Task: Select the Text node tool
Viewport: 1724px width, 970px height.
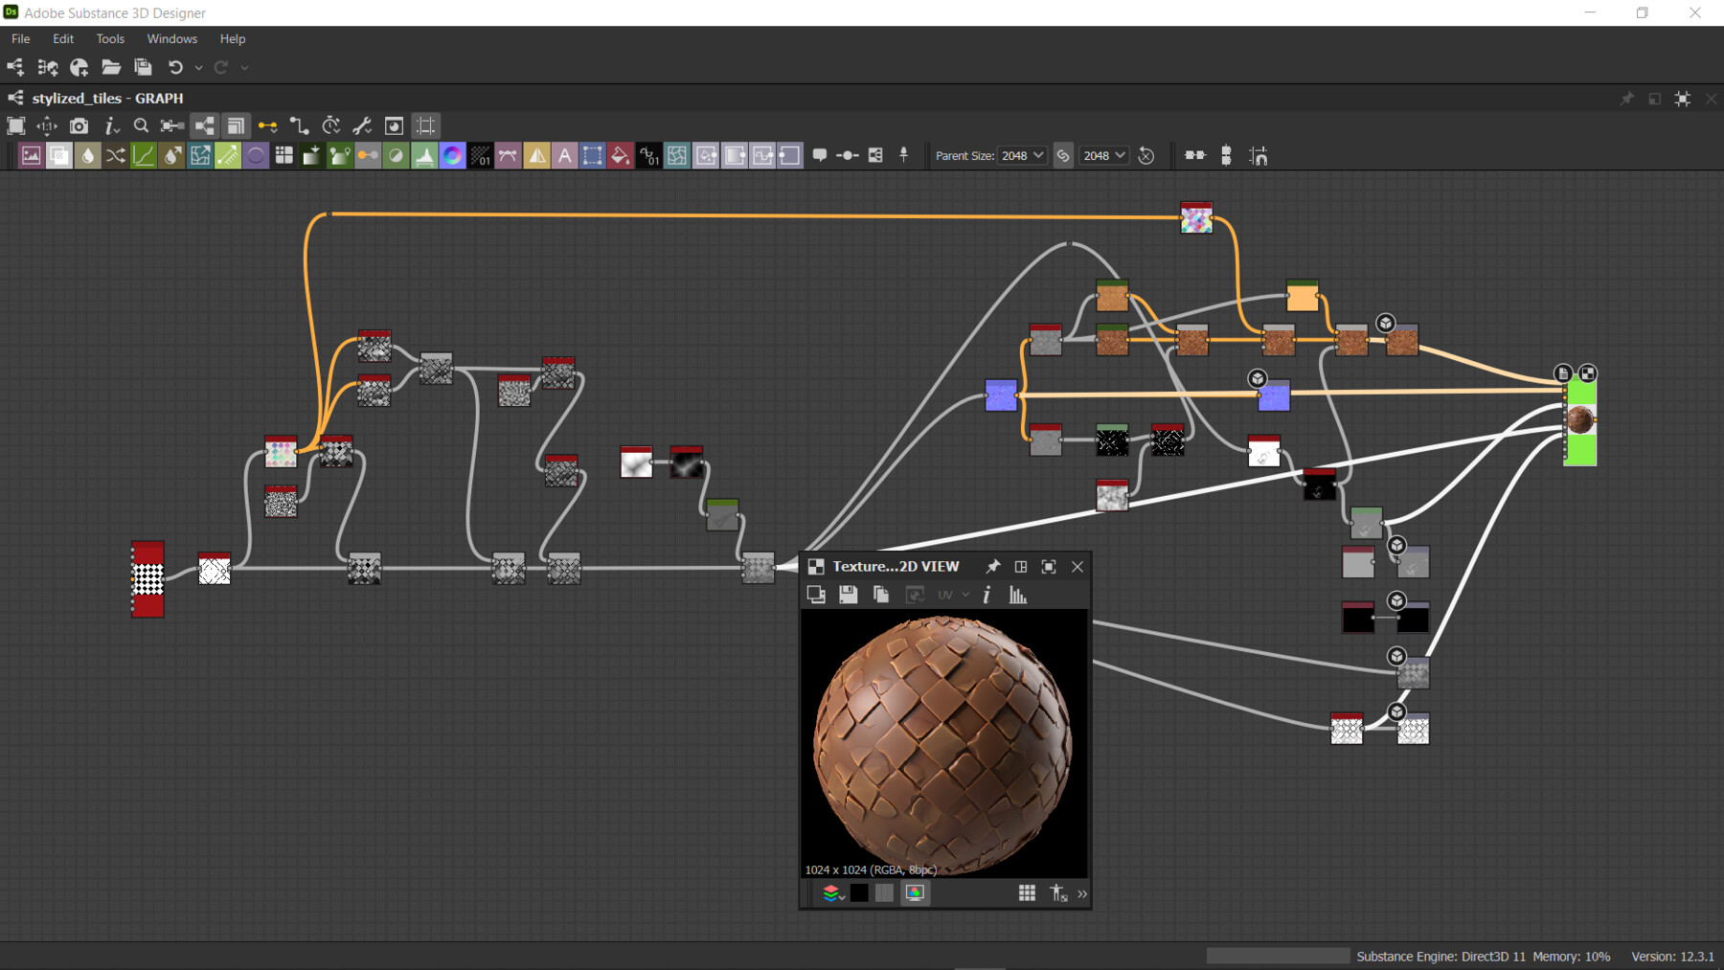Action: point(566,155)
